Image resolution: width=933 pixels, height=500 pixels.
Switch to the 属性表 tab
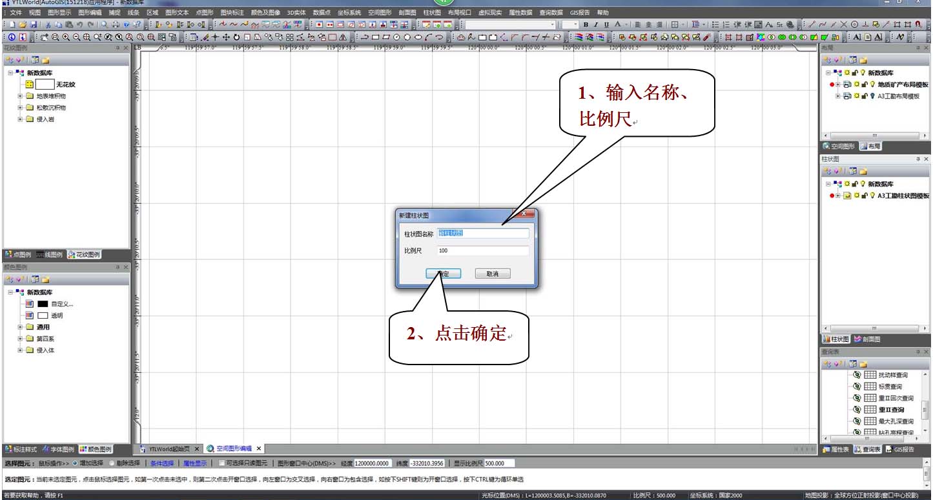[837, 449]
